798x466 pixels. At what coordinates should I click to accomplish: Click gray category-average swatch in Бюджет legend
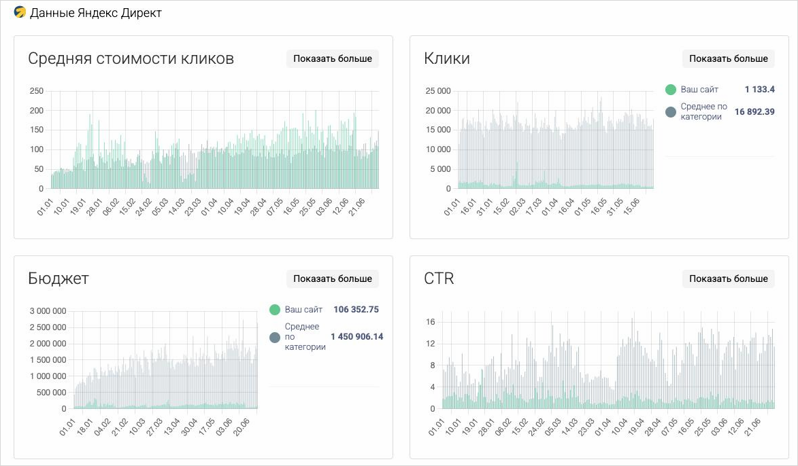(275, 337)
